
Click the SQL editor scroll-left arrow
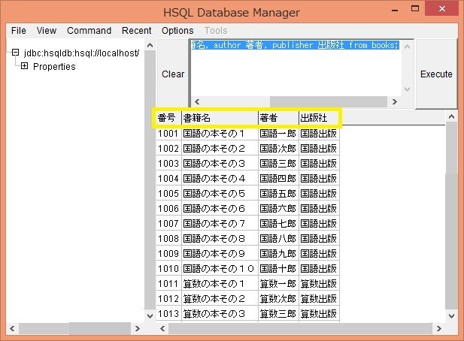click(197, 101)
